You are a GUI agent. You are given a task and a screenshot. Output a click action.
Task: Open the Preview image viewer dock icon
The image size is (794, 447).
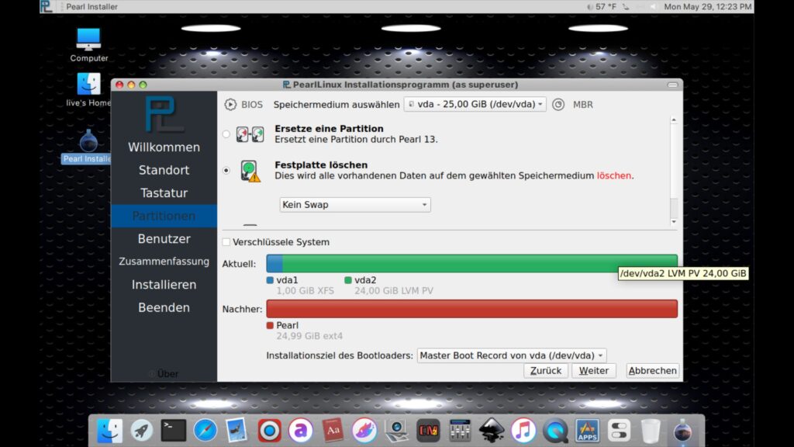(237, 430)
